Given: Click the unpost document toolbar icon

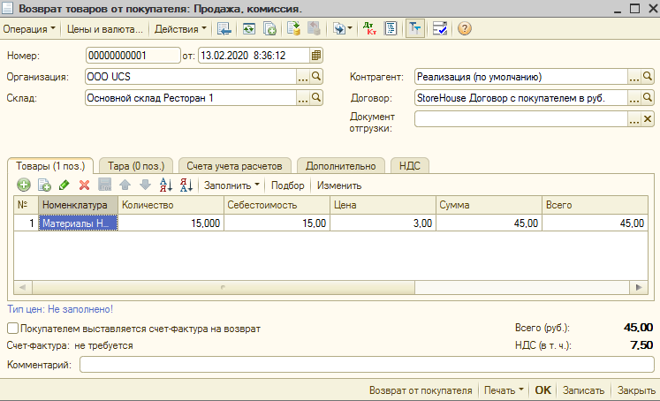Looking at the screenshot, I should click(x=314, y=29).
